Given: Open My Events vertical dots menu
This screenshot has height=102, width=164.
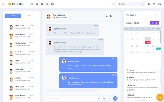Looking at the screenshot, I should (x=157, y=15).
